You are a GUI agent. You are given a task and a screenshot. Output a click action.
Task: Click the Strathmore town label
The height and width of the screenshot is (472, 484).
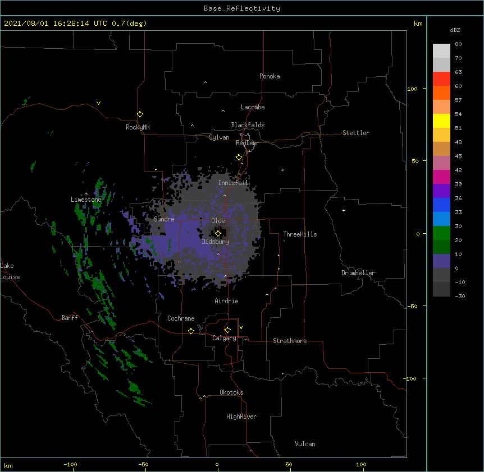coord(290,341)
